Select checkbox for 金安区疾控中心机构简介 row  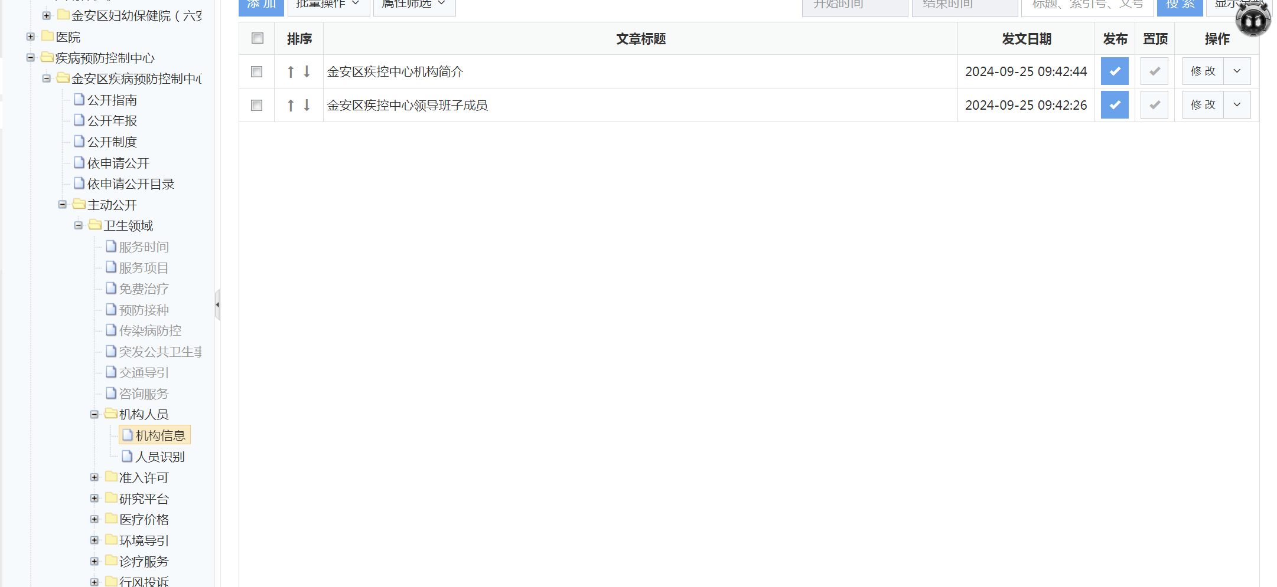[257, 72]
